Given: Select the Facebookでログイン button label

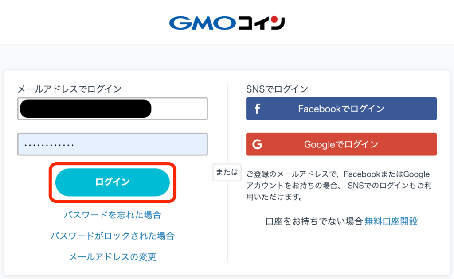Looking at the screenshot, I should click(x=341, y=108).
